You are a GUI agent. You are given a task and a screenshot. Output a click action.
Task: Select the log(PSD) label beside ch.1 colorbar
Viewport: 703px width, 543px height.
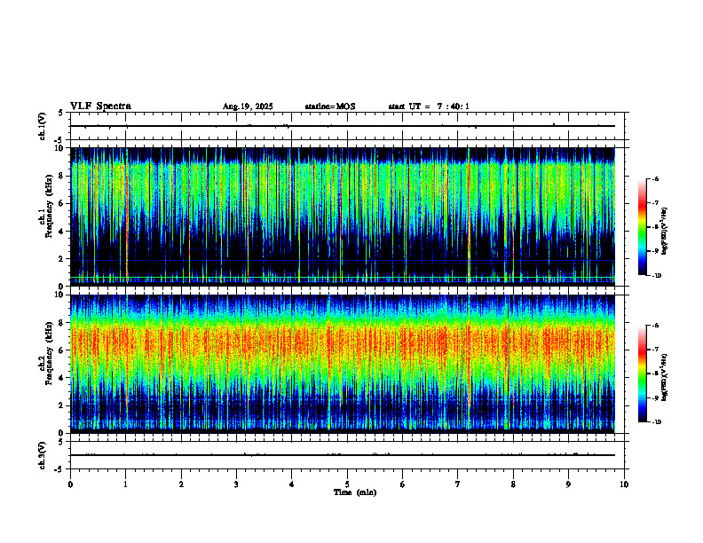[665, 232]
